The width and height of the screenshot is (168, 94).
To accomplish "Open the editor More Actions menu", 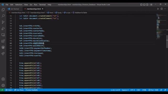I will [x=165, y=9].
